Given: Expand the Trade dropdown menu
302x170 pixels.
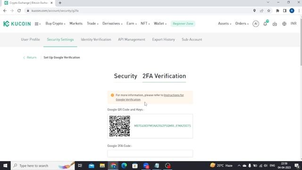Looking at the screenshot, I should [92, 24].
